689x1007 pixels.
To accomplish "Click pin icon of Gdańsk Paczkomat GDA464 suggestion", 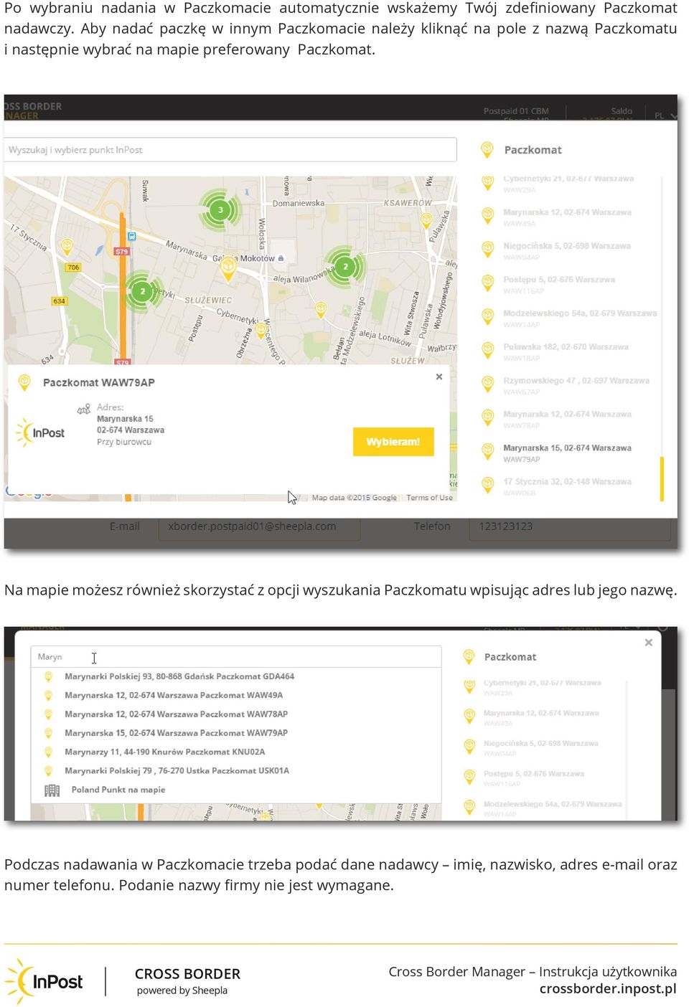I will 49,676.
